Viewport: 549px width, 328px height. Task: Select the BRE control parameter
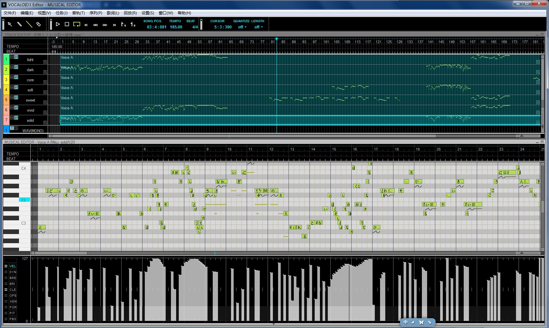[13, 278]
